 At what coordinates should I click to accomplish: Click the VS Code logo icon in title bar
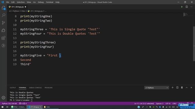(2, 2)
